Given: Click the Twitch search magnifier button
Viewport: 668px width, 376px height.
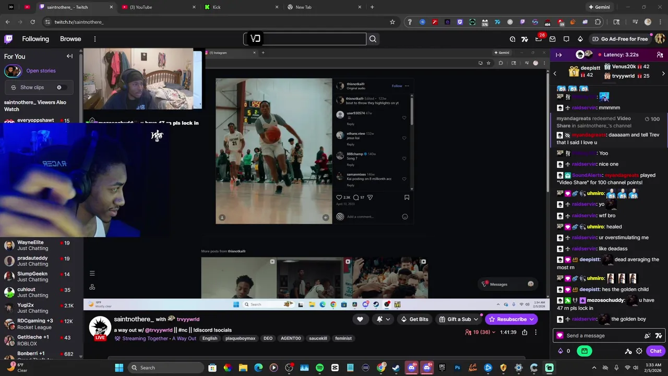Looking at the screenshot, I should [x=373, y=39].
